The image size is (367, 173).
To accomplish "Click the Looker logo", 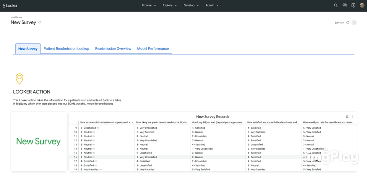I will (x=10, y=5).
